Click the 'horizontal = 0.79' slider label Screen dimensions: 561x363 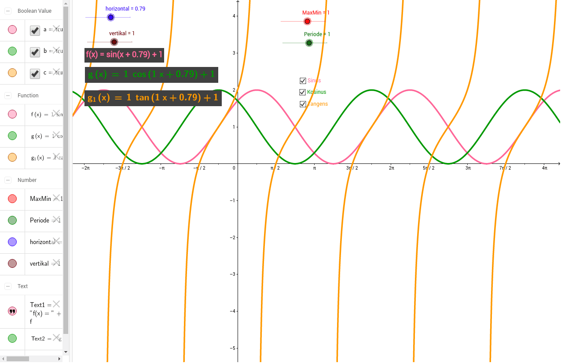click(x=125, y=8)
